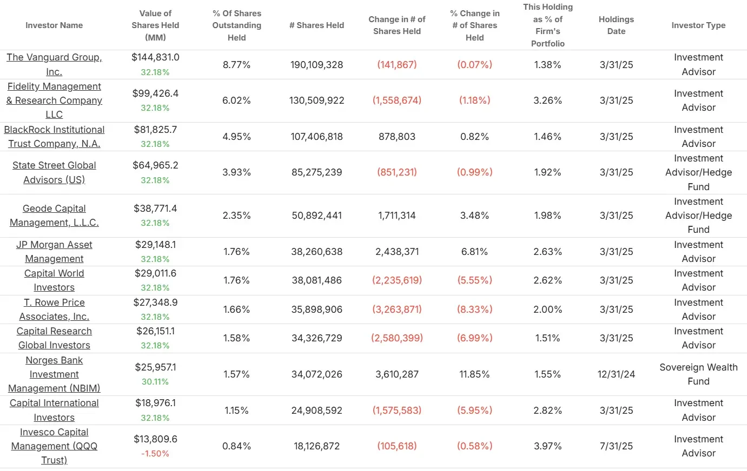Select the 3.26% portfolio cell
This screenshot has height=471, width=747.
[x=548, y=100]
